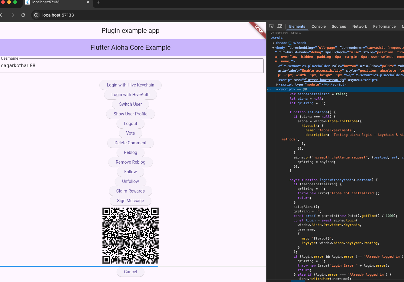Click the browser back arrow
This screenshot has height=282, width=404.
coord(2,15)
